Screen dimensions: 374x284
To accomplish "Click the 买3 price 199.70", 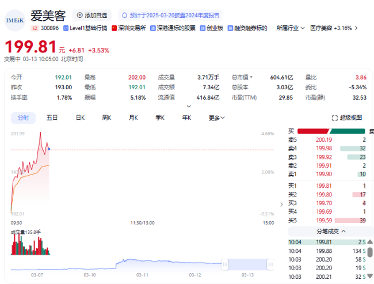I will click(324, 203).
